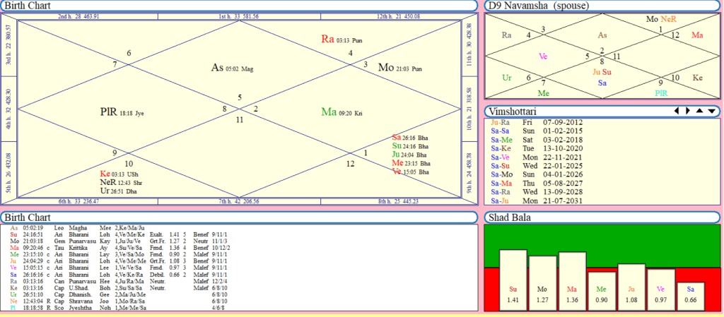Select Rahu (Ra) in the birth chart
The height and width of the screenshot is (317, 724).
click(329, 38)
